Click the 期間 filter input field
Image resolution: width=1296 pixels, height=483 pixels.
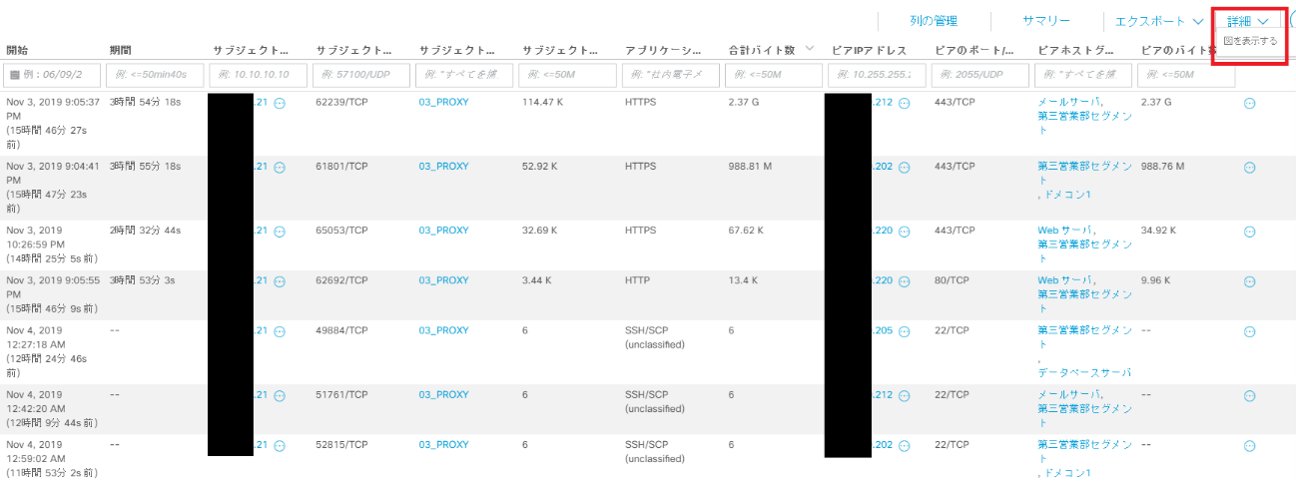[155, 75]
